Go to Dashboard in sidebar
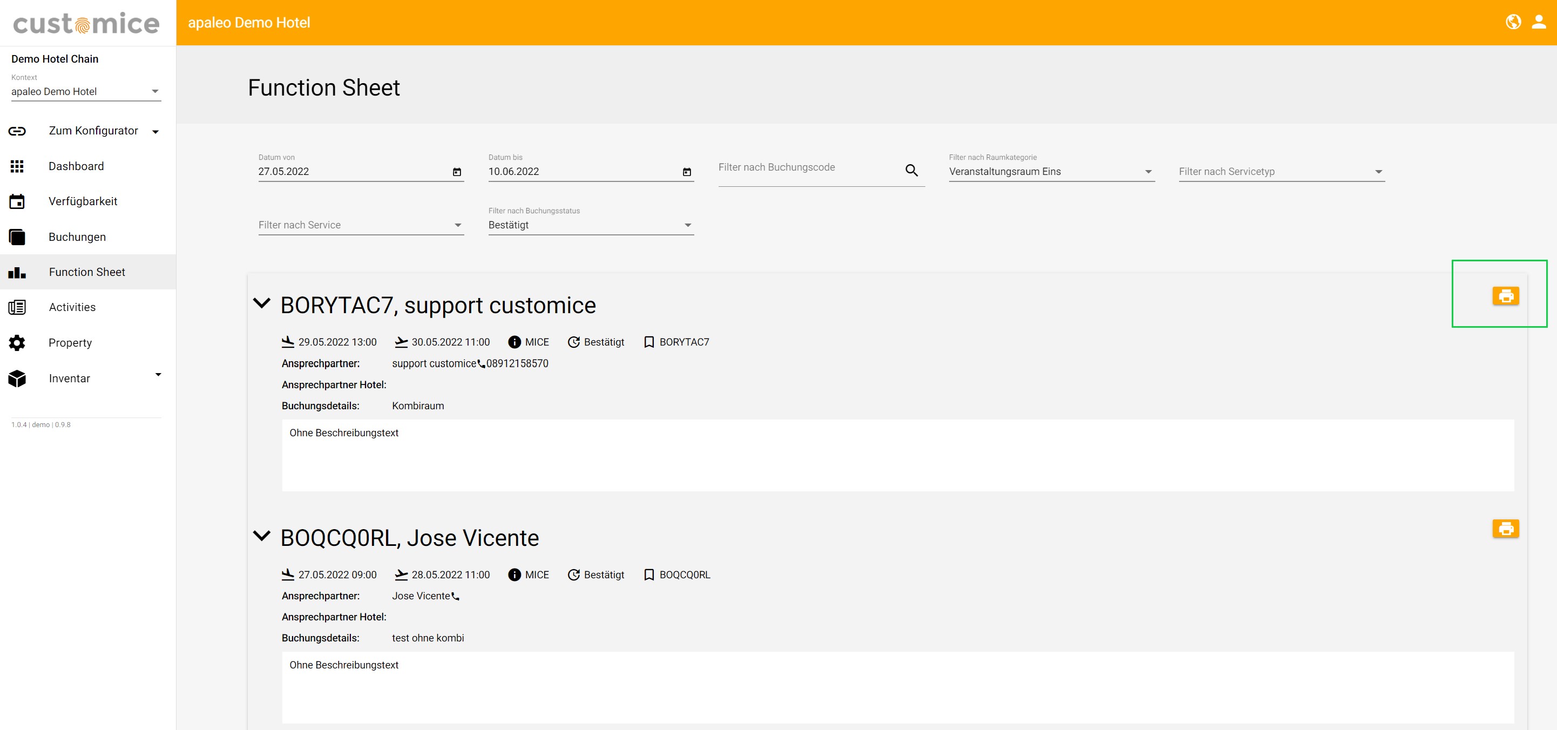 (76, 166)
